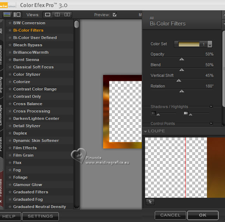This screenshot has height=222, width=225.
Task: Expand the Control Points section
Action: click(x=211, y=123)
